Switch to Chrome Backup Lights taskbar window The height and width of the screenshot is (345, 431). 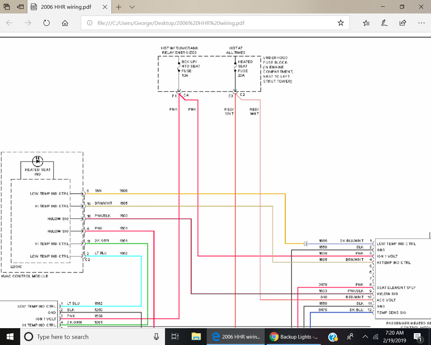[x=294, y=337]
